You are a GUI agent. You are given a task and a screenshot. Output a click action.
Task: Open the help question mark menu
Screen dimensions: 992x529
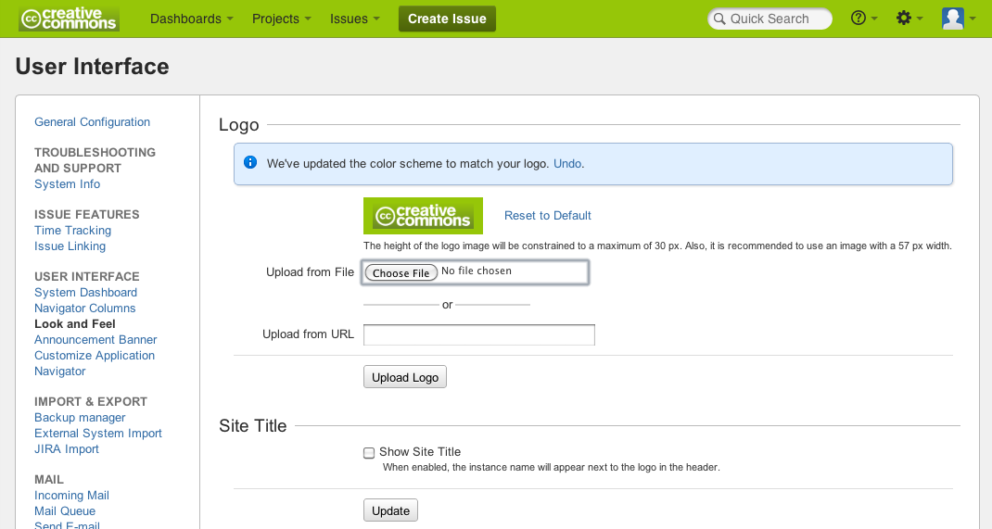tap(863, 19)
